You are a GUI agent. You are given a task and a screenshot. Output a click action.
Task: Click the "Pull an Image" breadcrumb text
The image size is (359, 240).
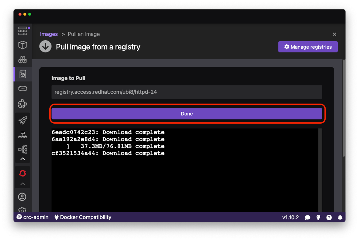(x=84, y=34)
